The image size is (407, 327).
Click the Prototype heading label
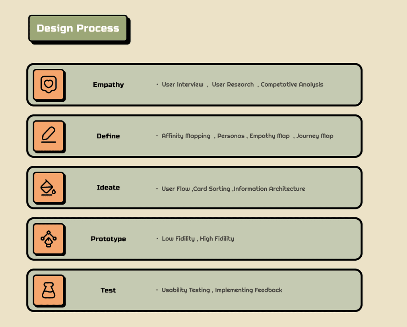108,239
